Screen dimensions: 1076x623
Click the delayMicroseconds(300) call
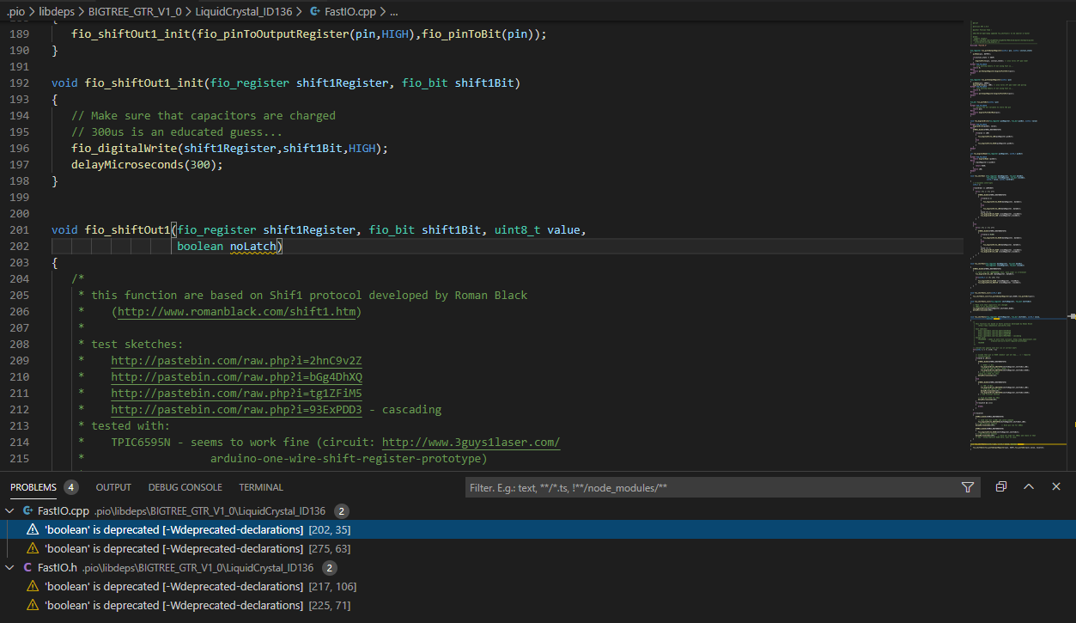click(x=147, y=164)
